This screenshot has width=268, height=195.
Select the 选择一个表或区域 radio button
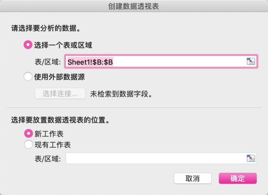click(28, 45)
